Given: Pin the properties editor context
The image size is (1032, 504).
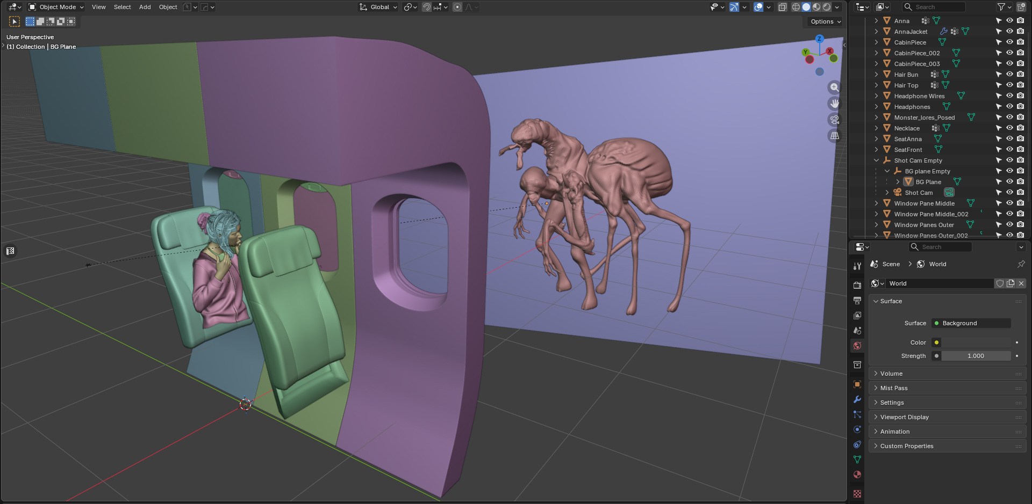Looking at the screenshot, I should (x=1021, y=264).
